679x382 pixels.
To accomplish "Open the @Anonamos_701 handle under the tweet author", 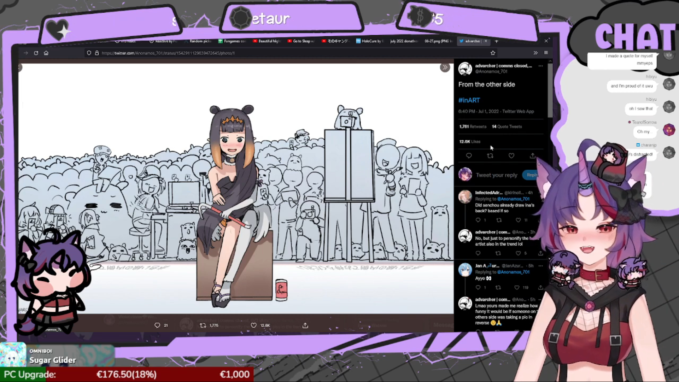I will [x=491, y=71].
